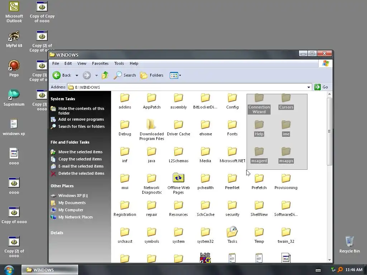Open the Search magnifier tool
This screenshot has height=275, width=367.
pos(125,75)
